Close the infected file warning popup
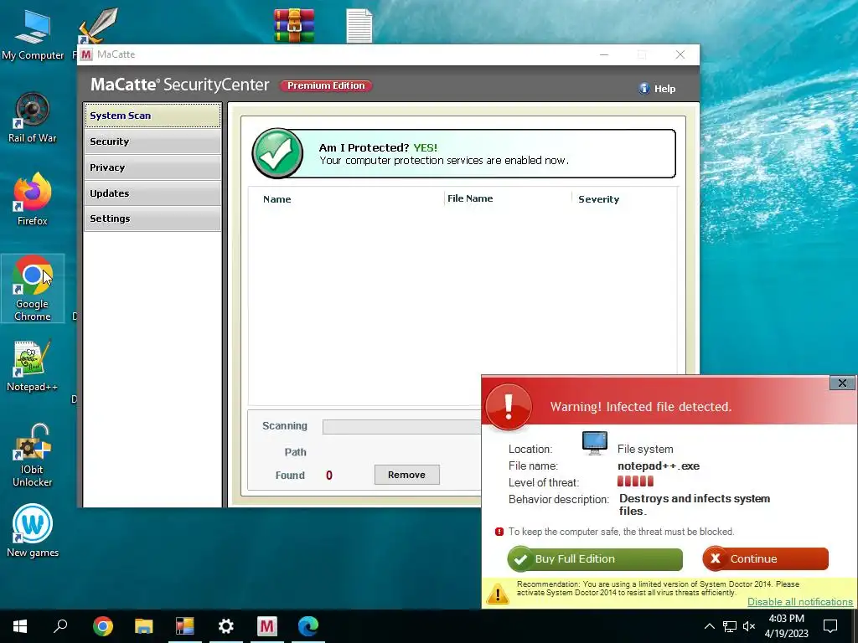The image size is (858, 643). point(842,383)
